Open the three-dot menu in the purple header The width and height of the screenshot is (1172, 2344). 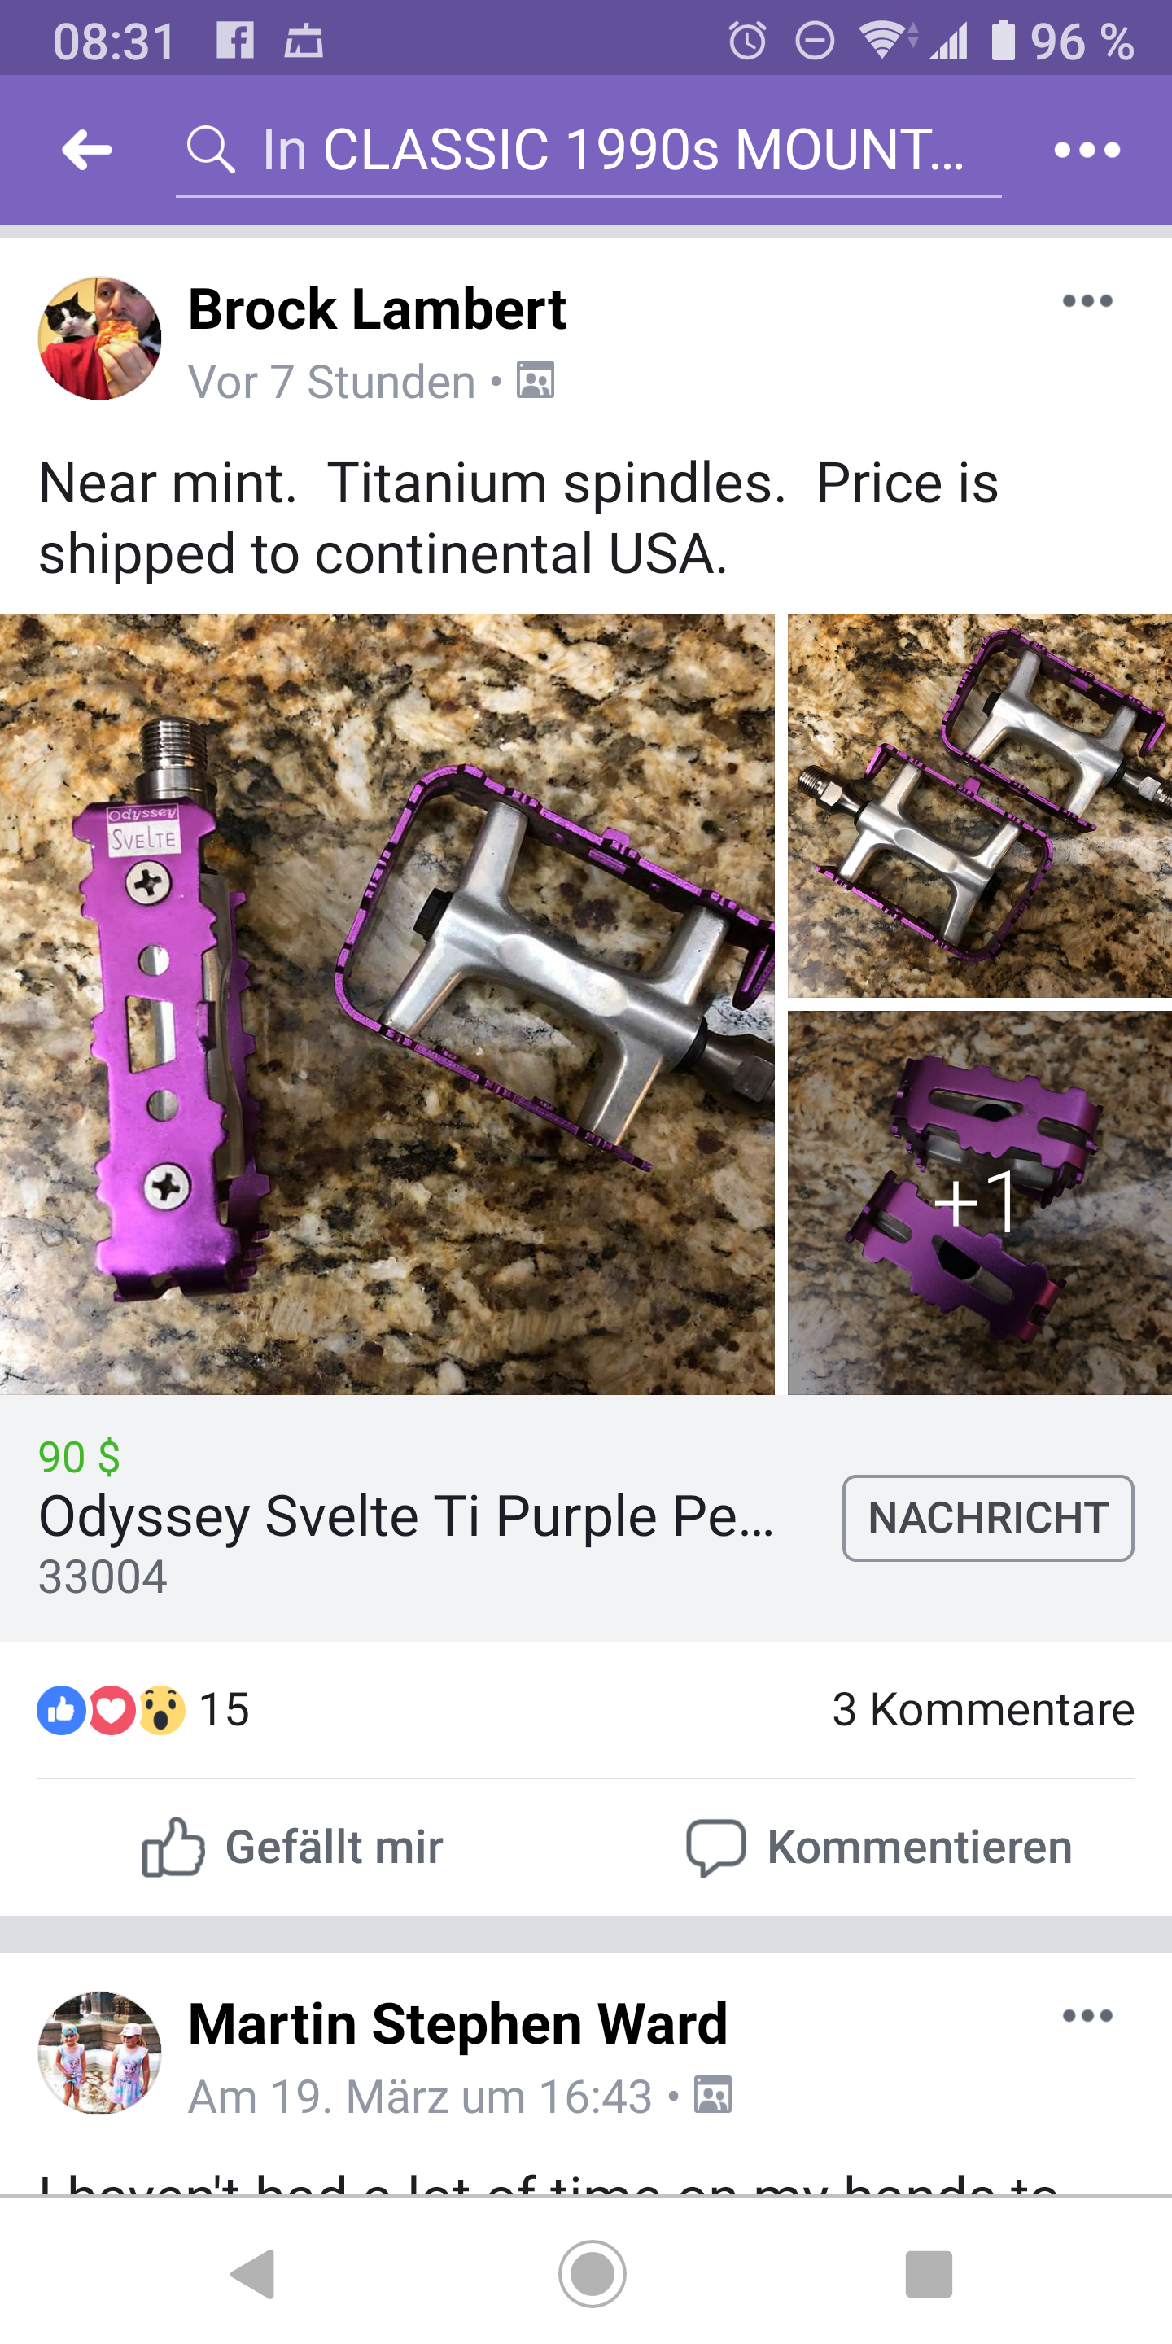coord(1087,149)
